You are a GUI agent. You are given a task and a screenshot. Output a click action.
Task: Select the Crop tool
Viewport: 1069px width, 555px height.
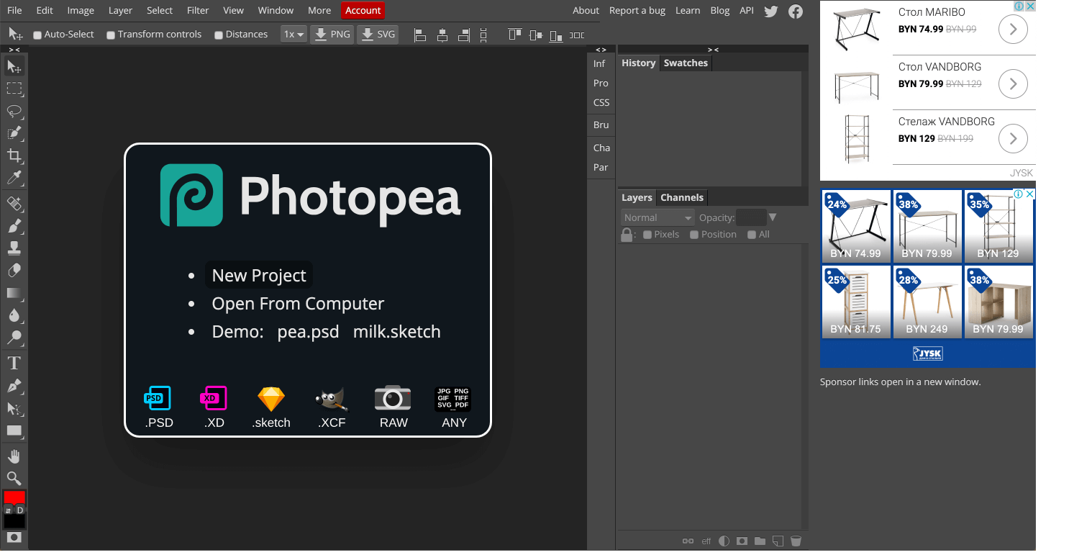click(14, 155)
